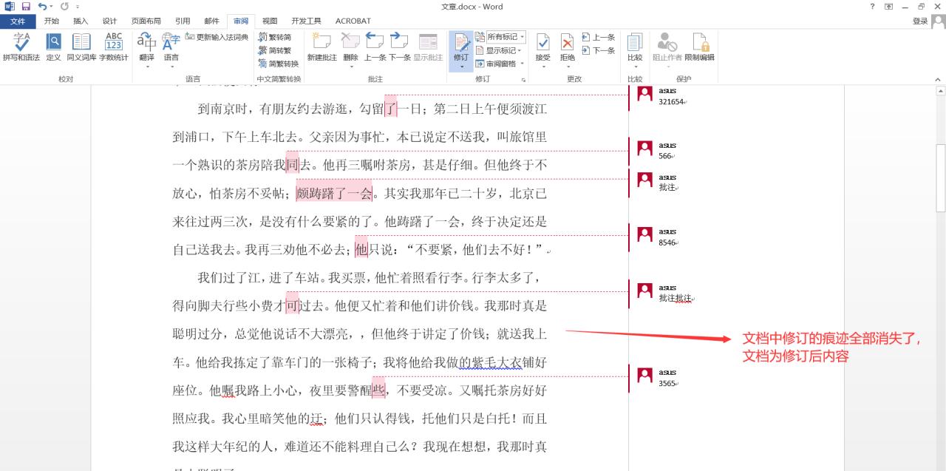Toggle 修订 track changes icon

(x=461, y=41)
